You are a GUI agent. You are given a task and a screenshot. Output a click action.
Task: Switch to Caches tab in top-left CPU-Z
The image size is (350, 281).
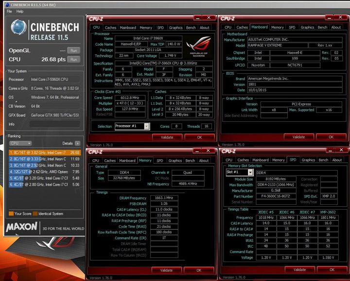point(110,28)
